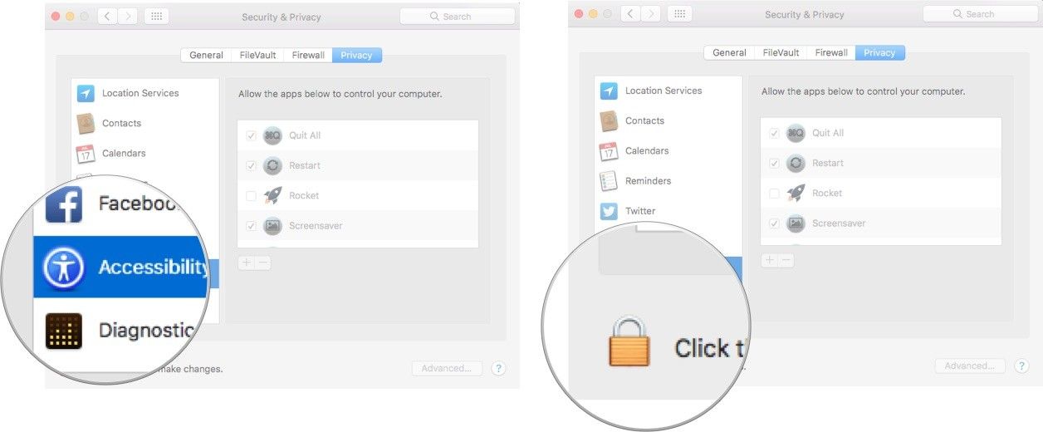Image resolution: width=1043 pixels, height=432 pixels.
Task: Toggle the Rocket checkbox in the left window
Action: 251,196
